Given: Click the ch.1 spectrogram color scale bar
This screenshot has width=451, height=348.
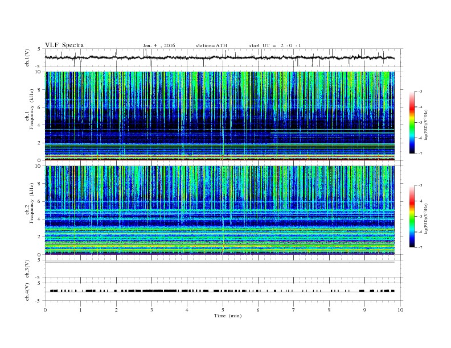Looking at the screenshot, I should tap(412, 122).
